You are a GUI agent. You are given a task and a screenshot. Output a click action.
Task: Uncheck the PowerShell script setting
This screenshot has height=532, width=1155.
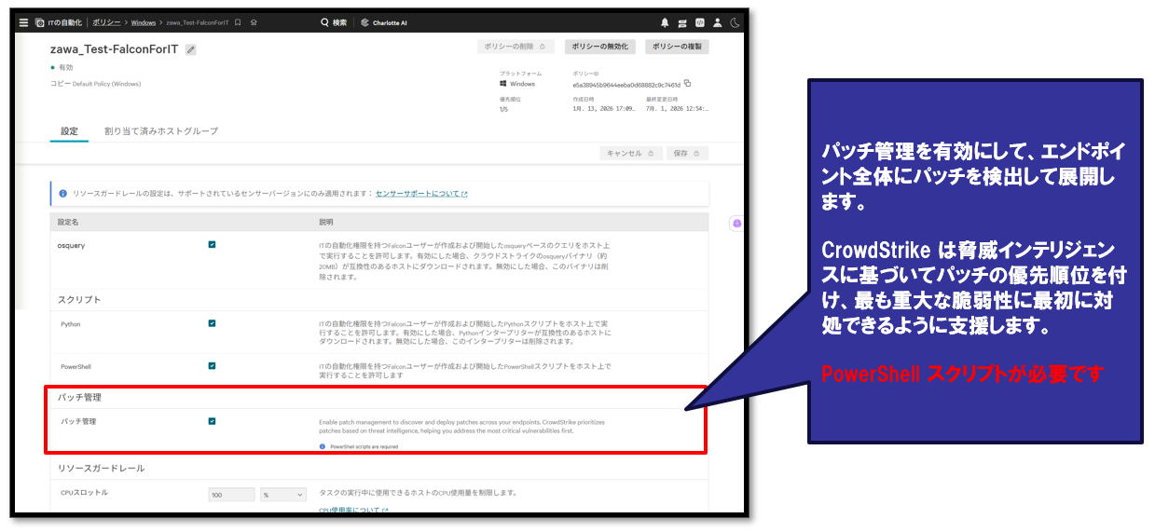click(x=213, y=365)
